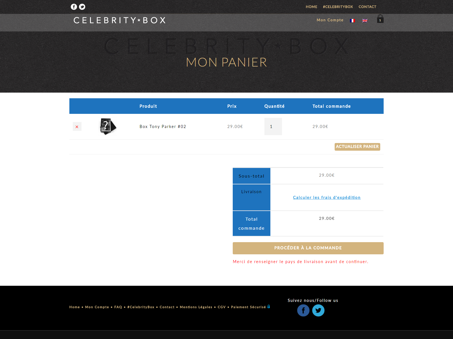Viewport: 453px width, 339px height.
Task: Open the Facebook icon in top header
Action: pos(74,7)
